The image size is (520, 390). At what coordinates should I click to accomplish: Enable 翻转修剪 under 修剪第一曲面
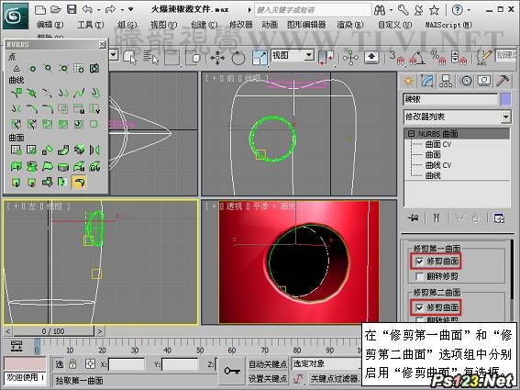coord(419,276)
